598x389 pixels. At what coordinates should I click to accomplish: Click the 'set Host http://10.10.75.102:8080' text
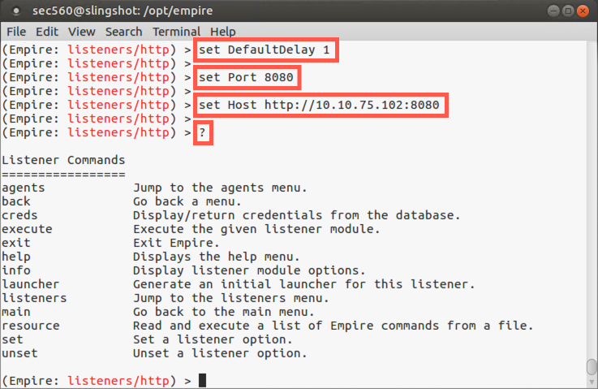319,105
